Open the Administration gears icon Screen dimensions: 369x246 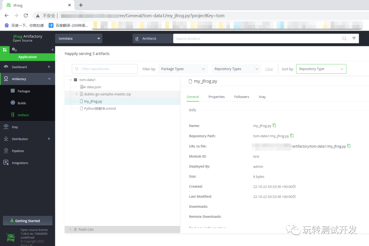click(x=14, y=49)
